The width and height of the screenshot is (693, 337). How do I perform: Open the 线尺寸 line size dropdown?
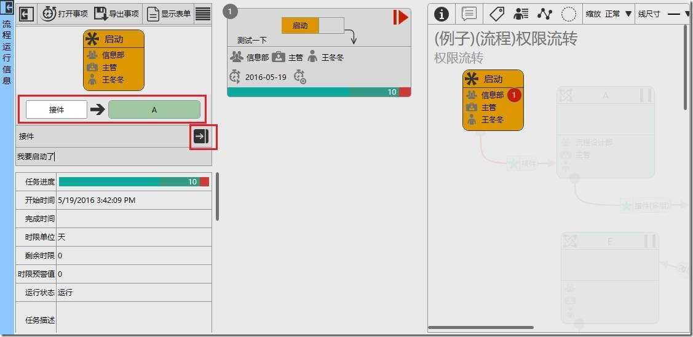tap(662, 14)
